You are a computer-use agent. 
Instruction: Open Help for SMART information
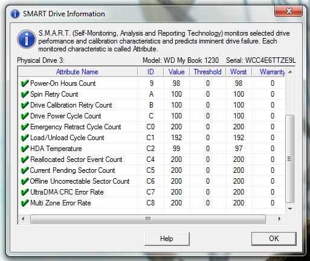point(167,239)
